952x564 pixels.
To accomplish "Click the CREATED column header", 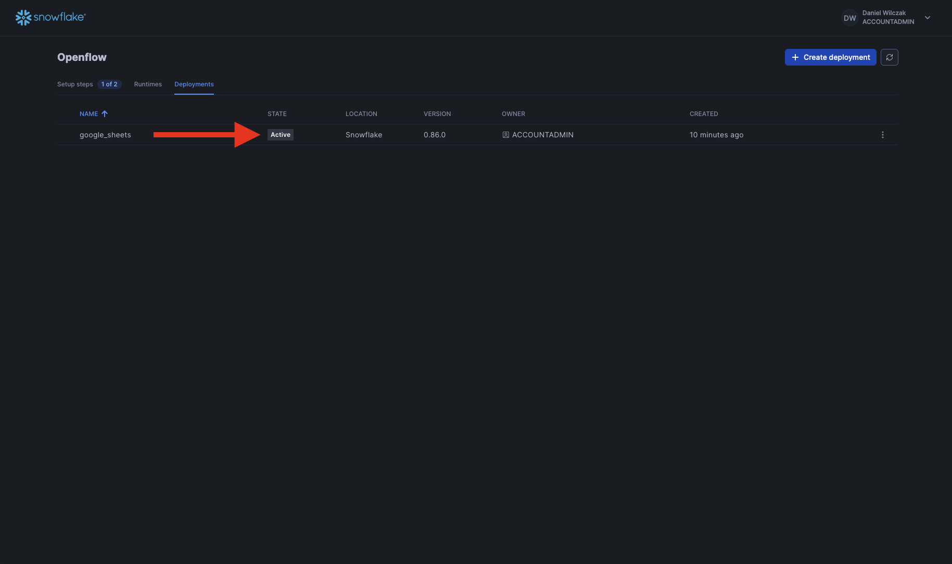I will click(703, 114).
